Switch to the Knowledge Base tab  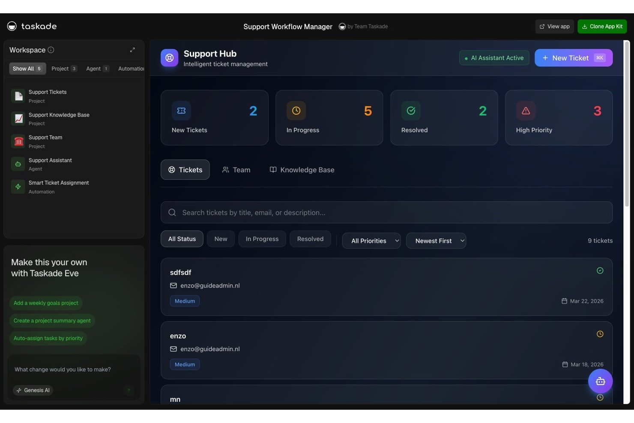click(x=302, y=170)
